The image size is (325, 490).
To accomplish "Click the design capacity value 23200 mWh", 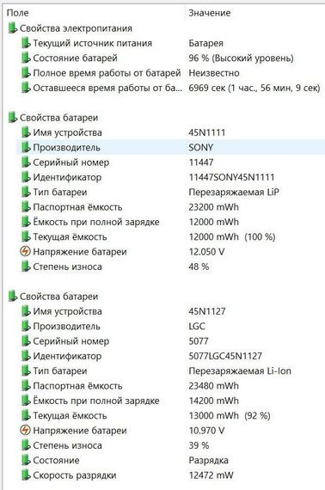I will (x=213, y=207).
